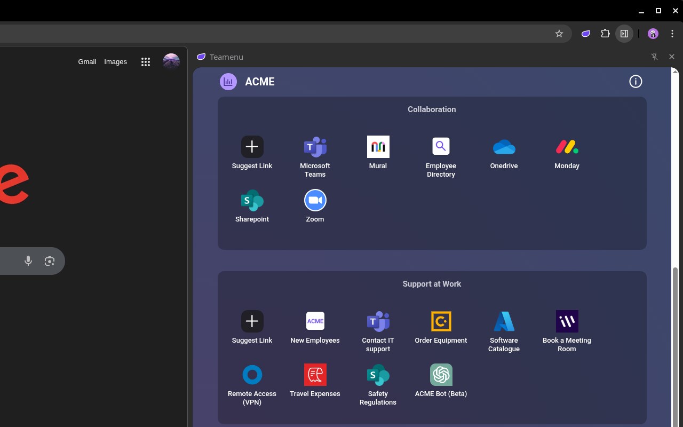Click the Support at Work heading
Screen dimensions: 683x427
432,284
